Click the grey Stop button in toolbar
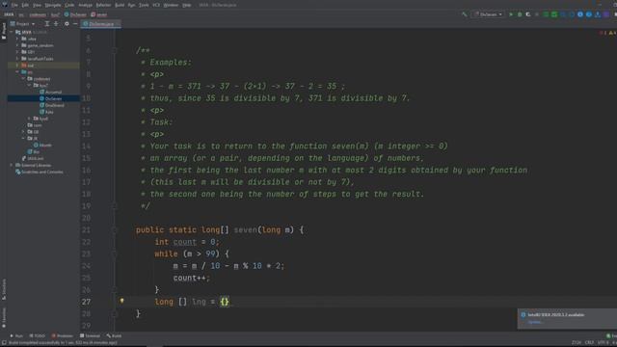 (x=537, y=14)
